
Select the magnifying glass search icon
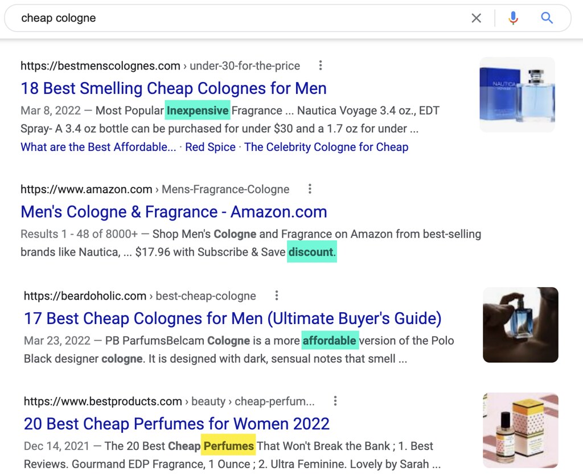[x=546, y=18]
